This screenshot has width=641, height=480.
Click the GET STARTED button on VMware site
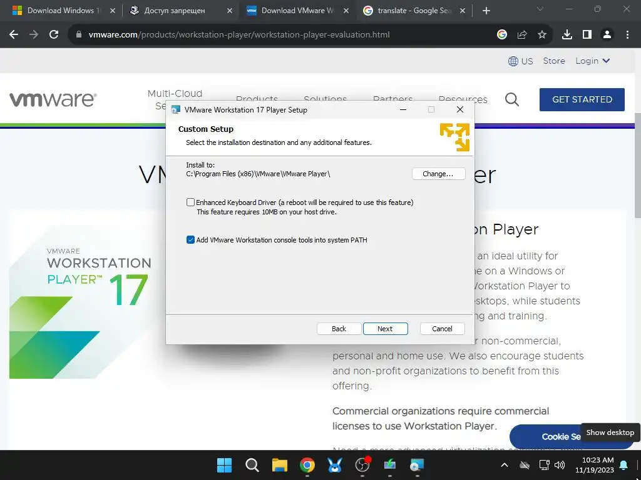pos(582,99)
